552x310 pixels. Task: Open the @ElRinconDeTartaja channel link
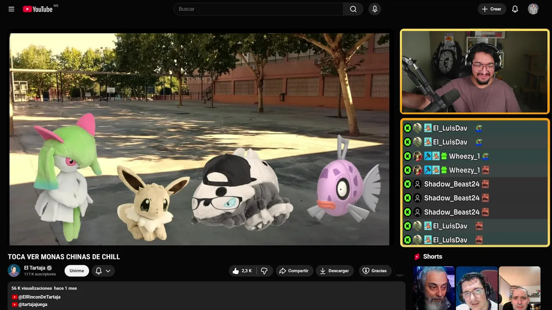point(39,297)
